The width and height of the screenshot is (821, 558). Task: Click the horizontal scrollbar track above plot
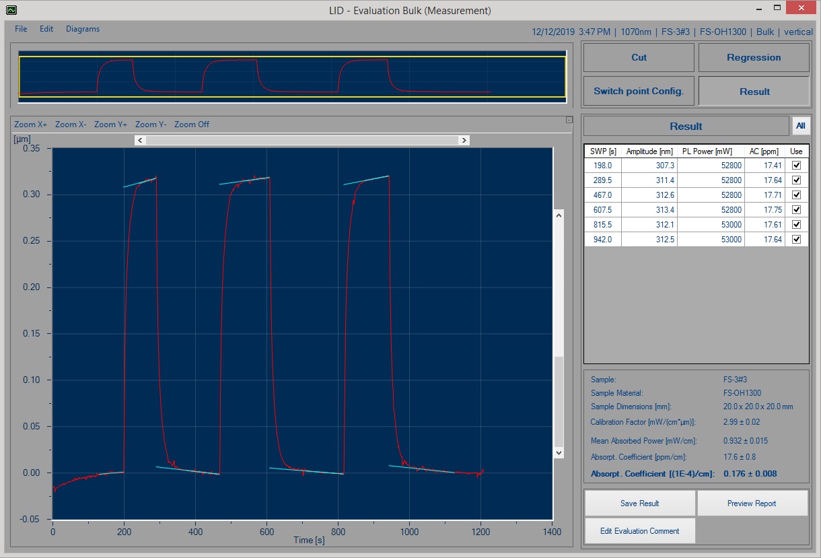(301, 140)
